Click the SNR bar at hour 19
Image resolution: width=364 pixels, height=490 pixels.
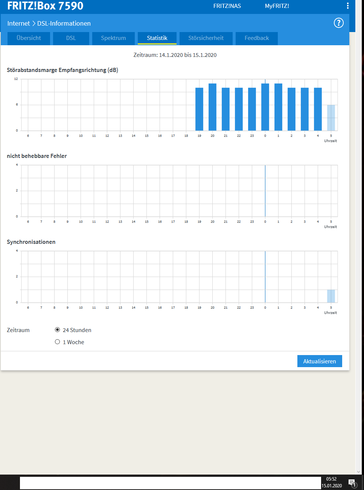tap(199, 109)
